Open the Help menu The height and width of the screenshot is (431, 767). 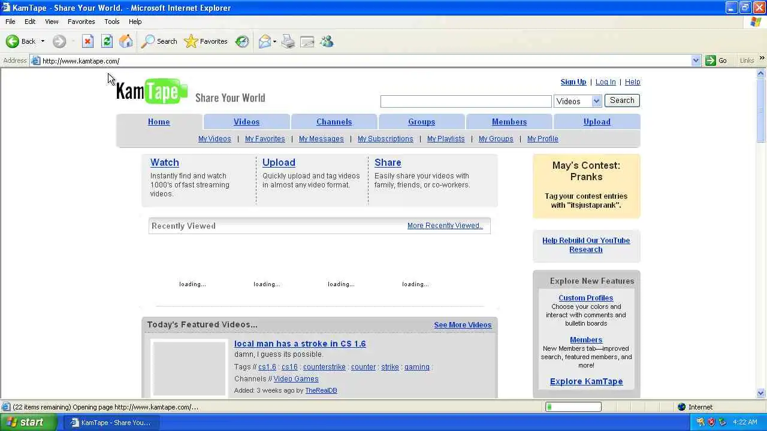pos(135,22)
